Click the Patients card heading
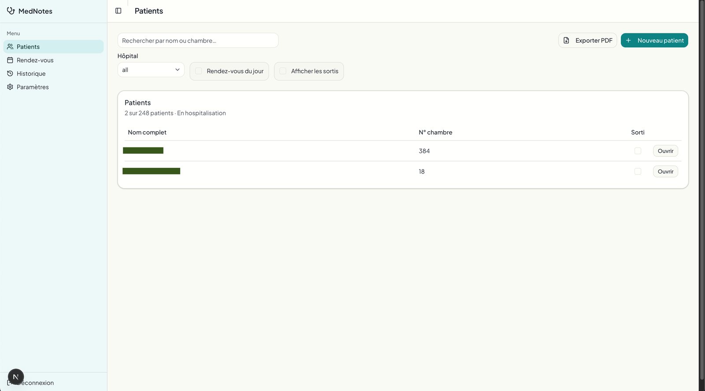The image size is (705, 391). coord(137,103)
